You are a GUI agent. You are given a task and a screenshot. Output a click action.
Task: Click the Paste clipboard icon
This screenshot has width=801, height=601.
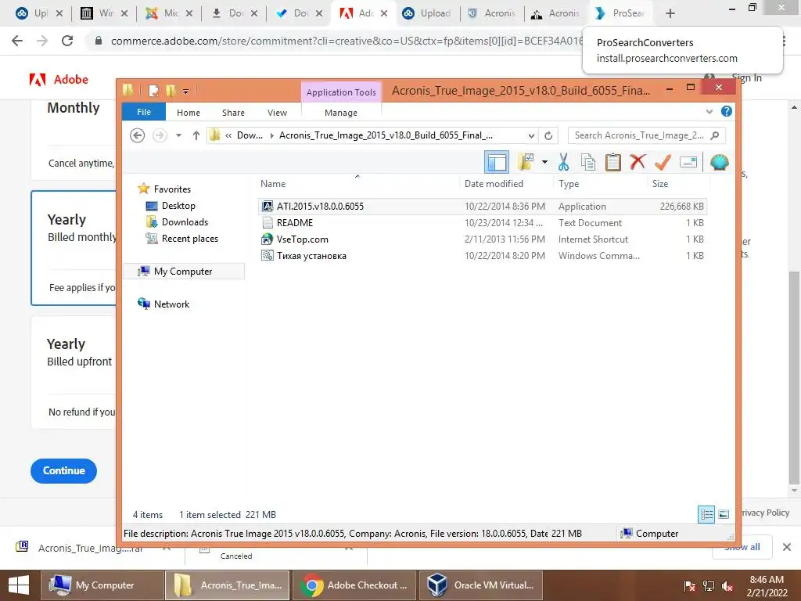pos(612,163)
